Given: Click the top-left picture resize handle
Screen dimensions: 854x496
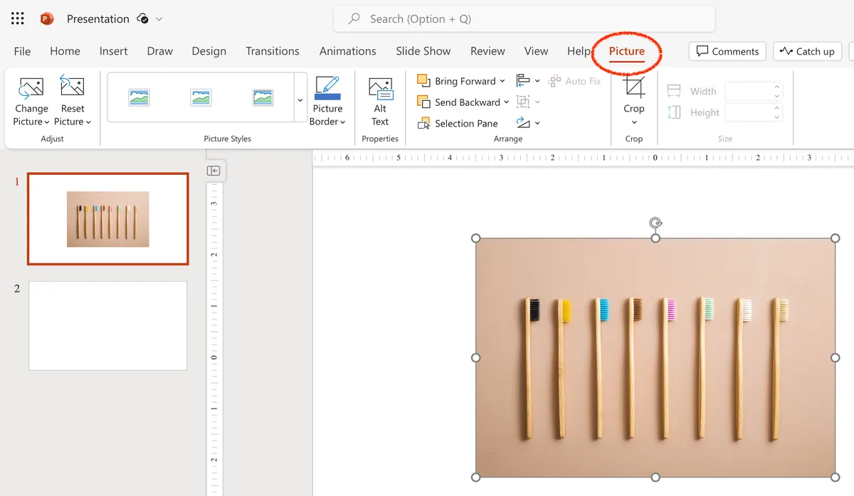Looking at the screenshot, I should click(x=476, y=239).
